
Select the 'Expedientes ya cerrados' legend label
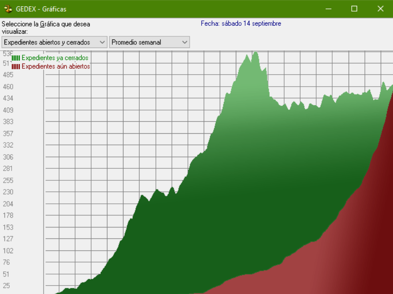[55, 58]
